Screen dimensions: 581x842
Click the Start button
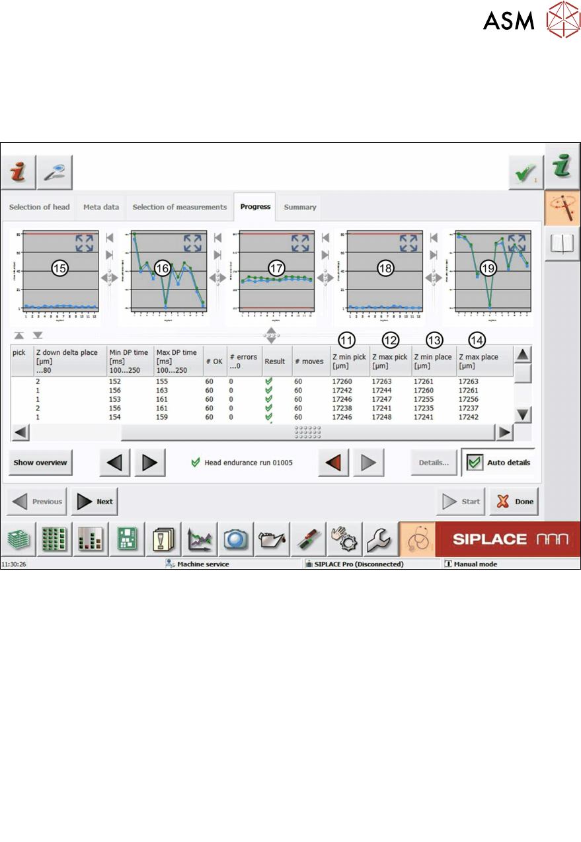(x=461, y=502)
